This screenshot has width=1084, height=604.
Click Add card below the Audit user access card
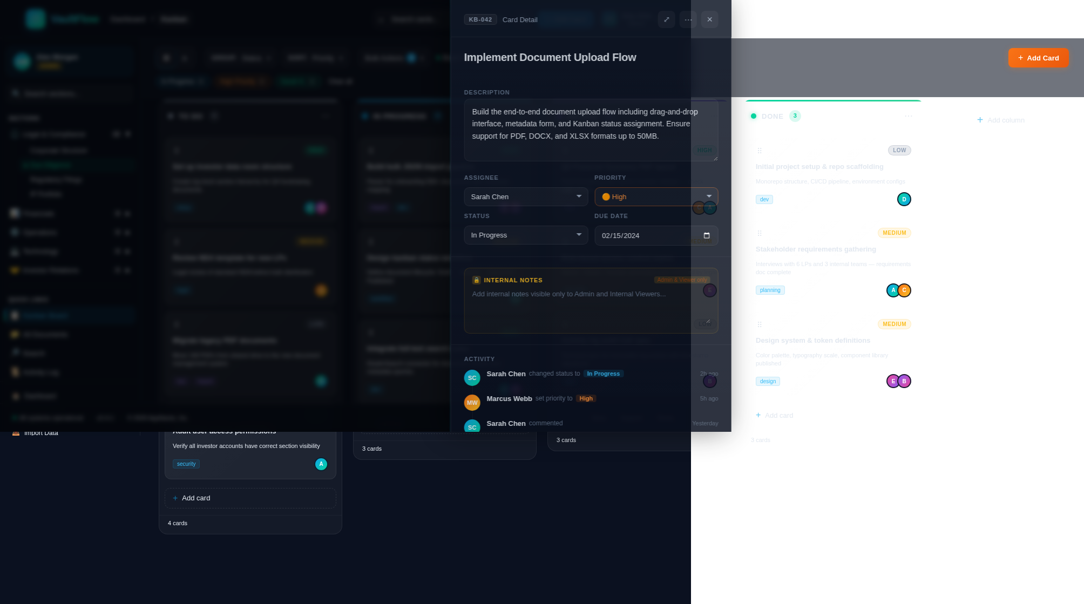(x=250, y=498)
